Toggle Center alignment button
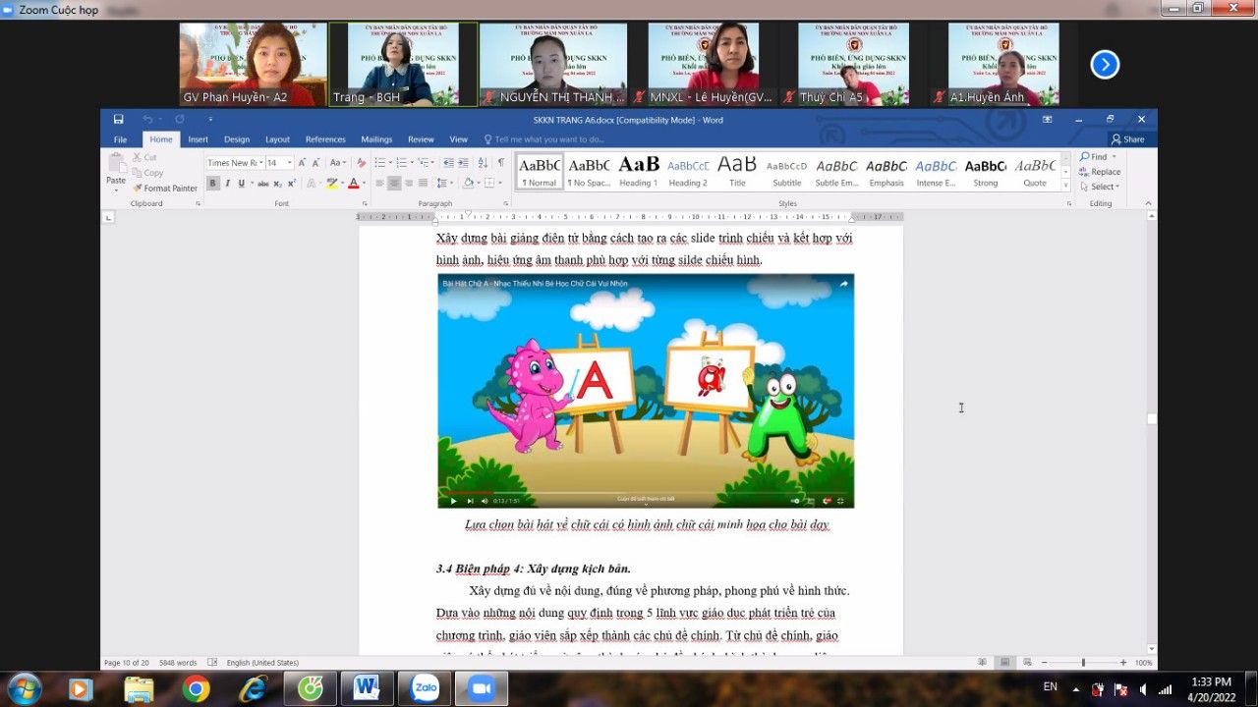The image size is (1258, 707). coord(394,184)
